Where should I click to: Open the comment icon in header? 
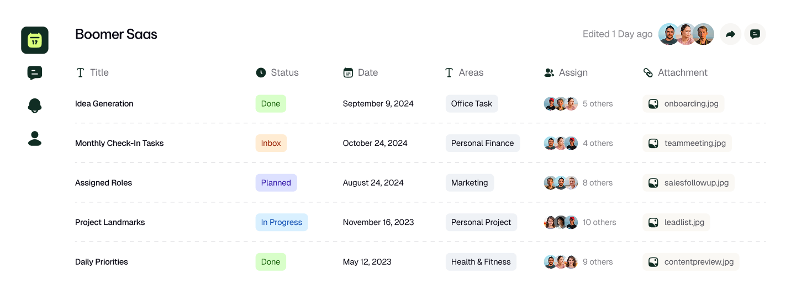tap(755, 34)
